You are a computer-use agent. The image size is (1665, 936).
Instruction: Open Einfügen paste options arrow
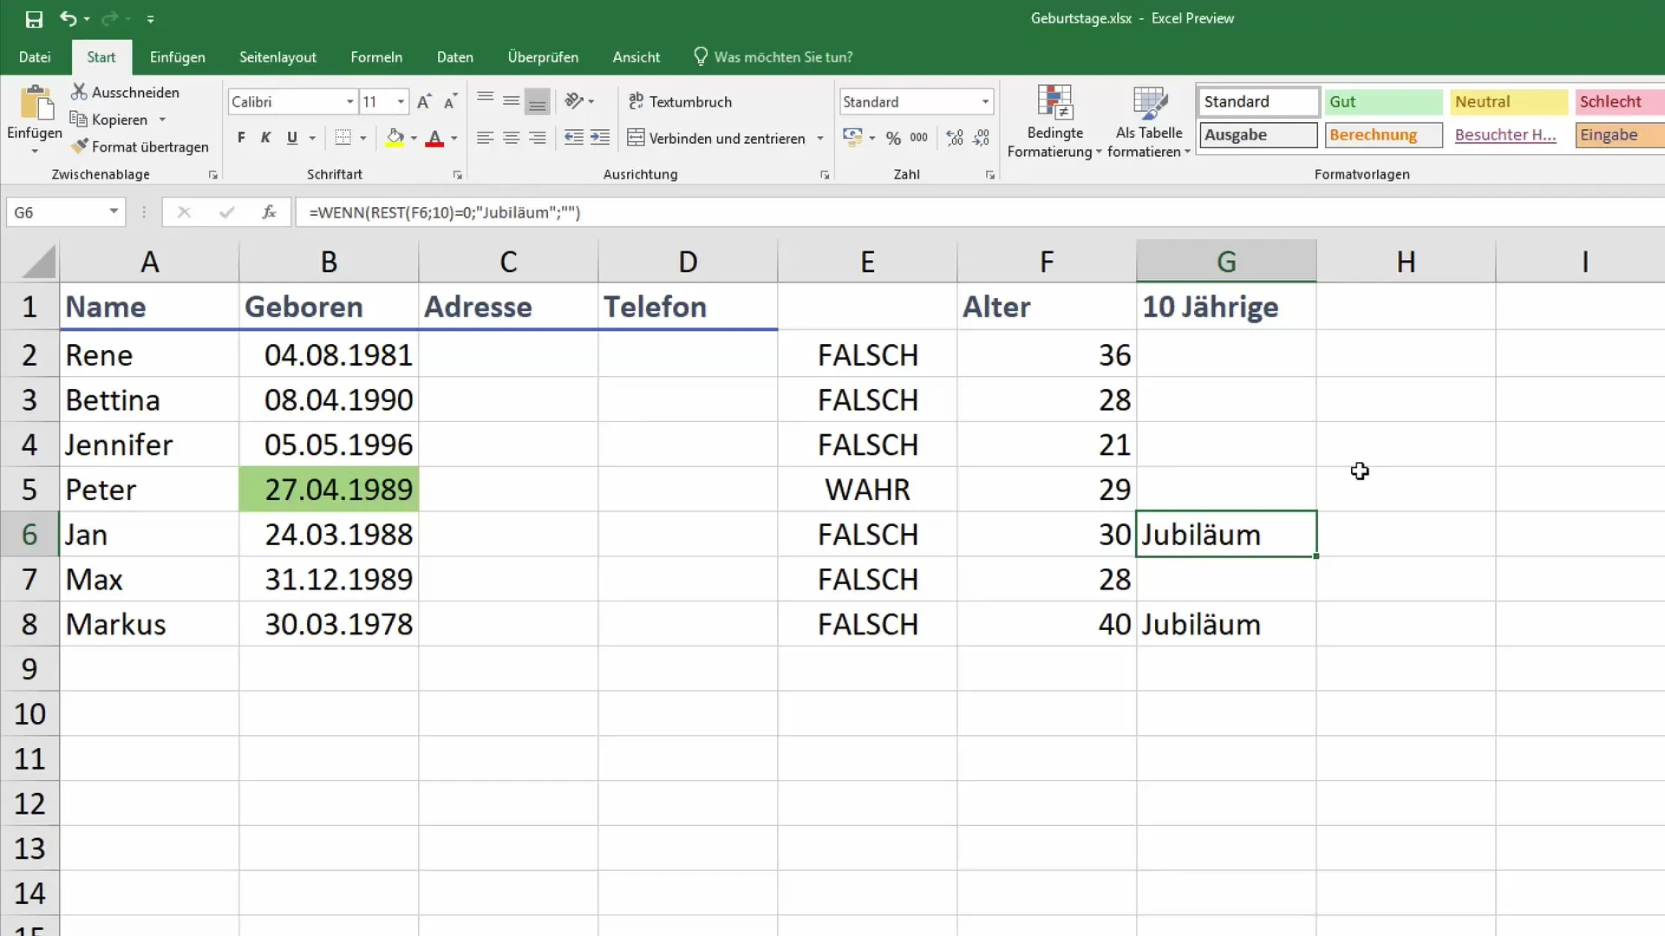click(35, 152)
